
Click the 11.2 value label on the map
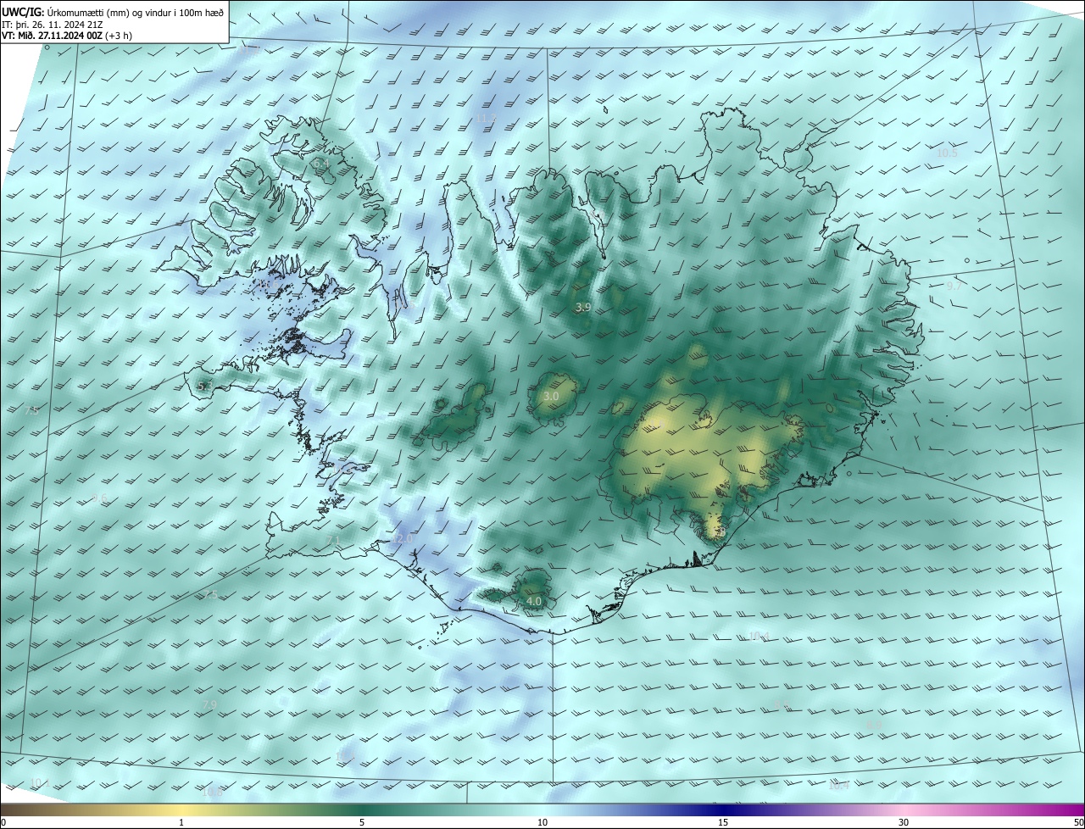[x=486, y=119]
